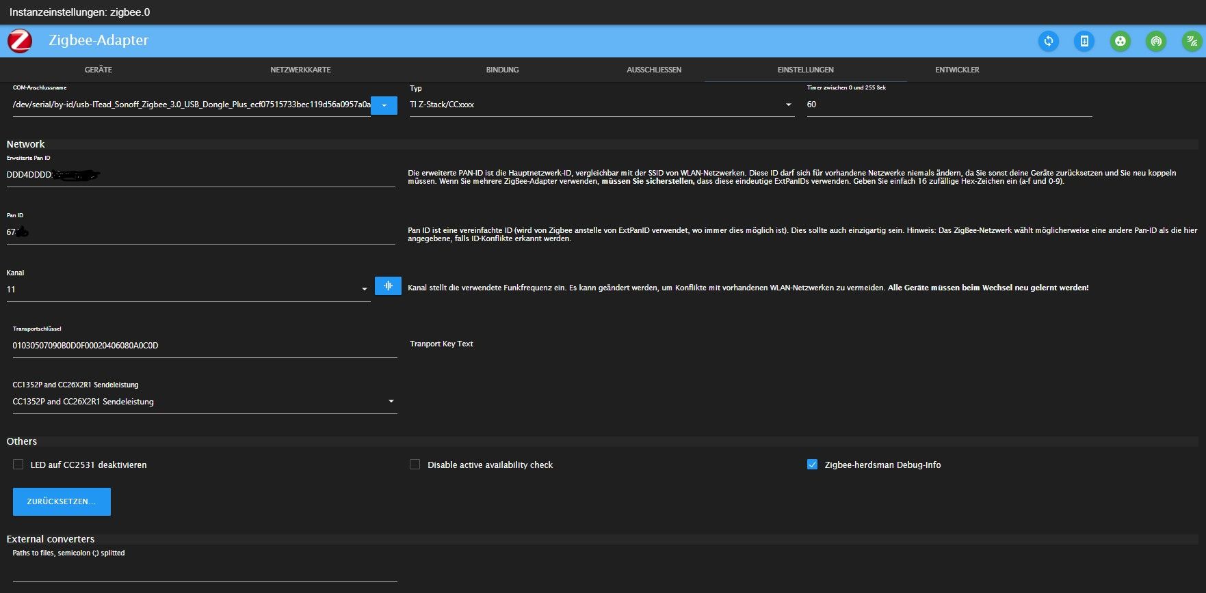The image size is (1206, 593).
Task: Click the Transportschlüssel input field
Action: tap(204, 346)
